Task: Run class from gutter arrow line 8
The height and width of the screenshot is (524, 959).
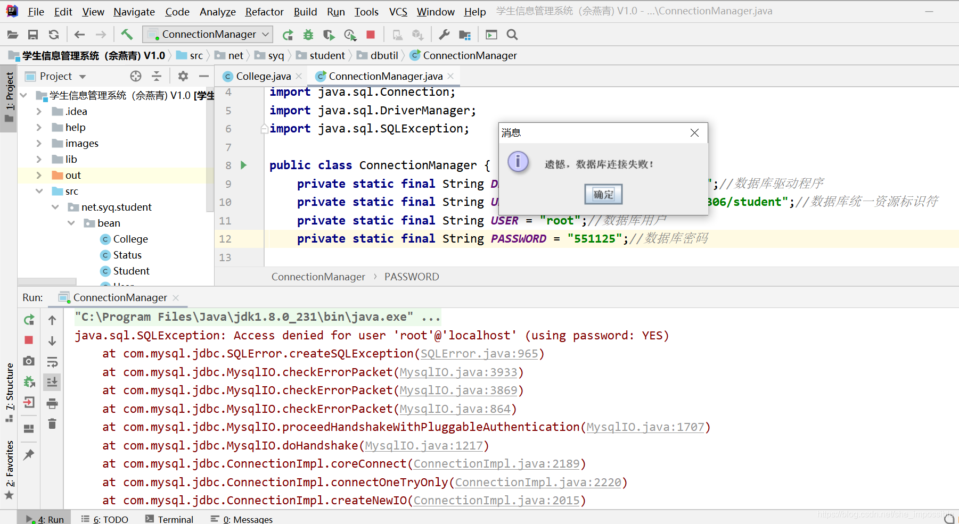Action: 243,165
